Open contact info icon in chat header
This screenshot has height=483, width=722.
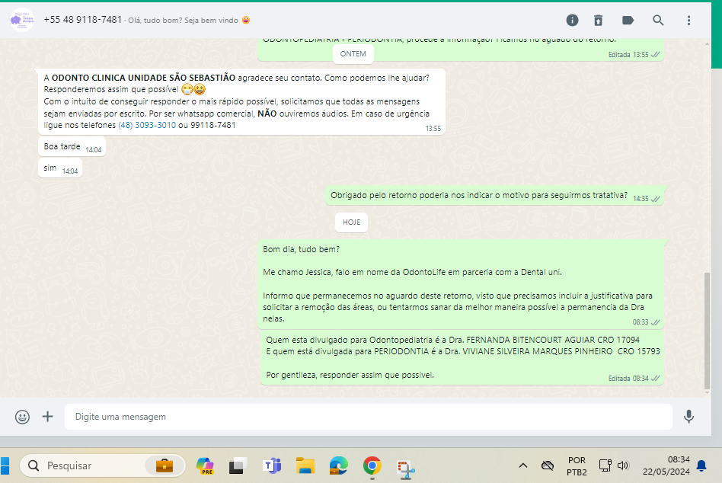[572, 21]
